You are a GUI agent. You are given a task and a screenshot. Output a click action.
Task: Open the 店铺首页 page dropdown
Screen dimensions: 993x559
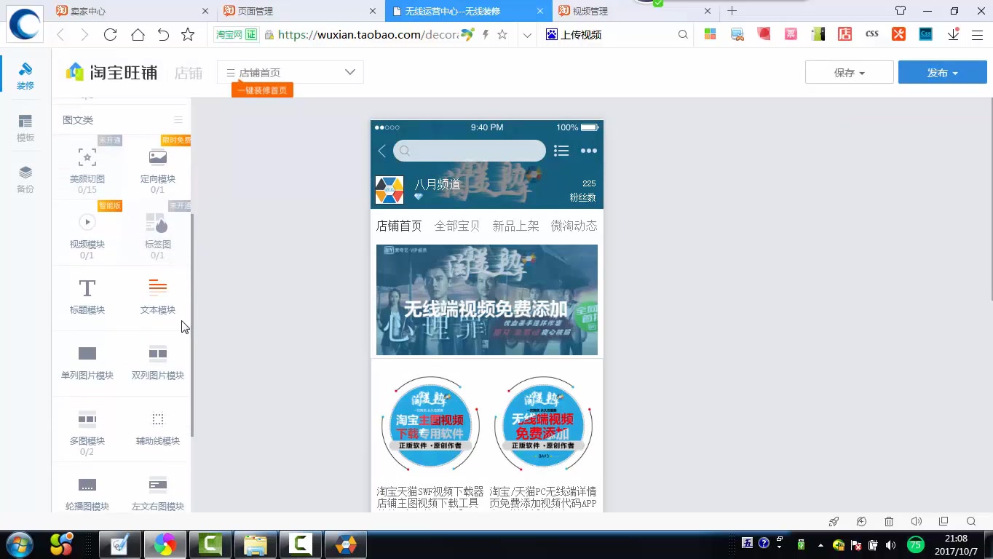tap(290, 72)
